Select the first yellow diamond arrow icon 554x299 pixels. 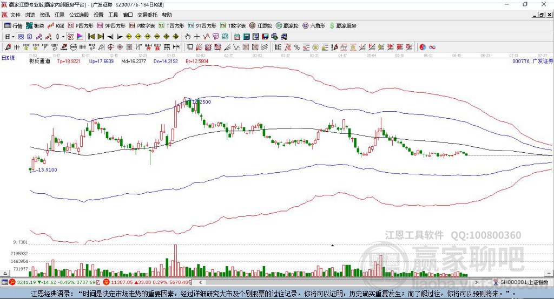pyautogui.click(x=129, y=37)
